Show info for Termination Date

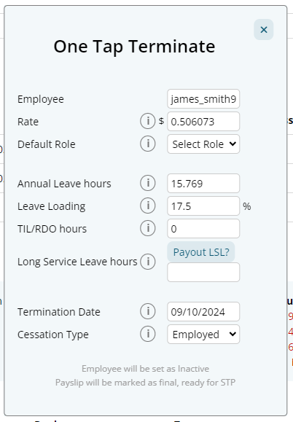[148, 311]
